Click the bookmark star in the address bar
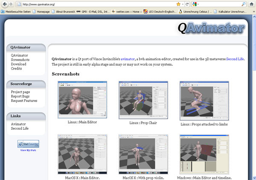The height and width of the screenshot is (180, 256). 179,4
